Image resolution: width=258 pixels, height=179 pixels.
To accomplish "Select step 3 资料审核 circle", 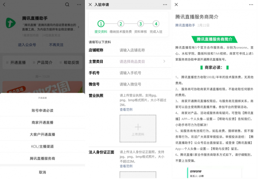I will point(140,24).
